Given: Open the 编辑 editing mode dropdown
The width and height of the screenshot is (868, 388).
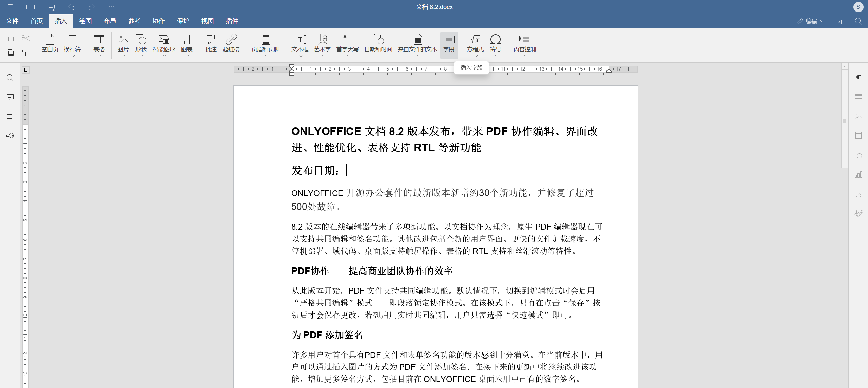Looking at the screenshot, I should pos(810,21).
